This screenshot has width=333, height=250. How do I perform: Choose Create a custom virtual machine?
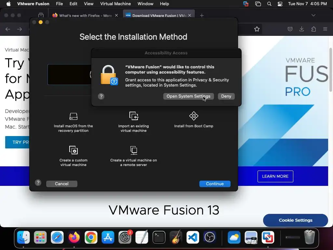(x=73, y=157)
